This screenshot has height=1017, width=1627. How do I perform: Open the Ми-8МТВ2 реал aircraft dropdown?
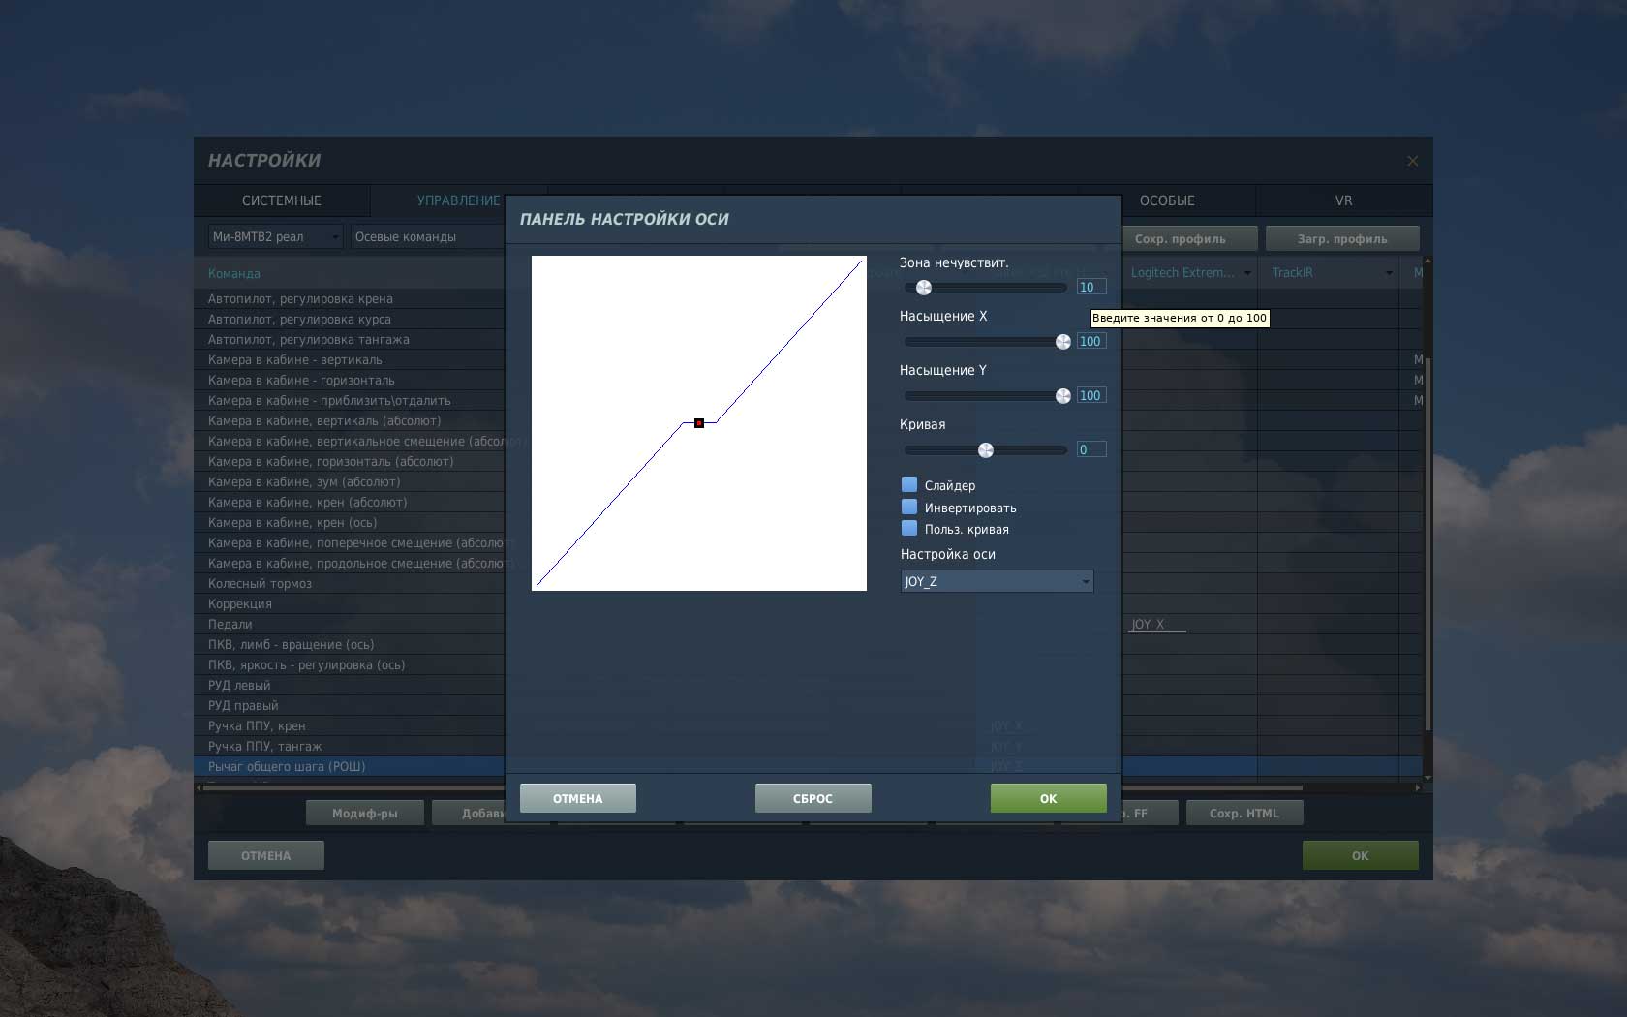pyautogui.click(x=276, y=236)
